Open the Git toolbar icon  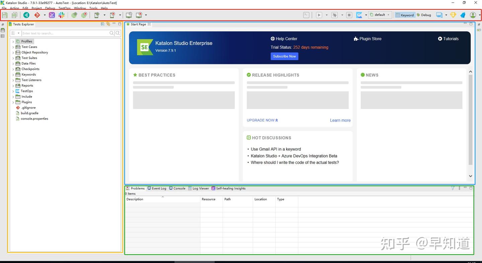tap(37, 15)
